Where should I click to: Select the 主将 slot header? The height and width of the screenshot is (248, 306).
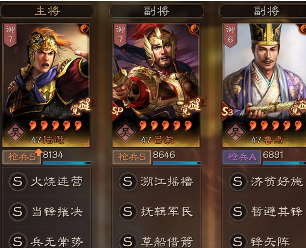[47, 11]
